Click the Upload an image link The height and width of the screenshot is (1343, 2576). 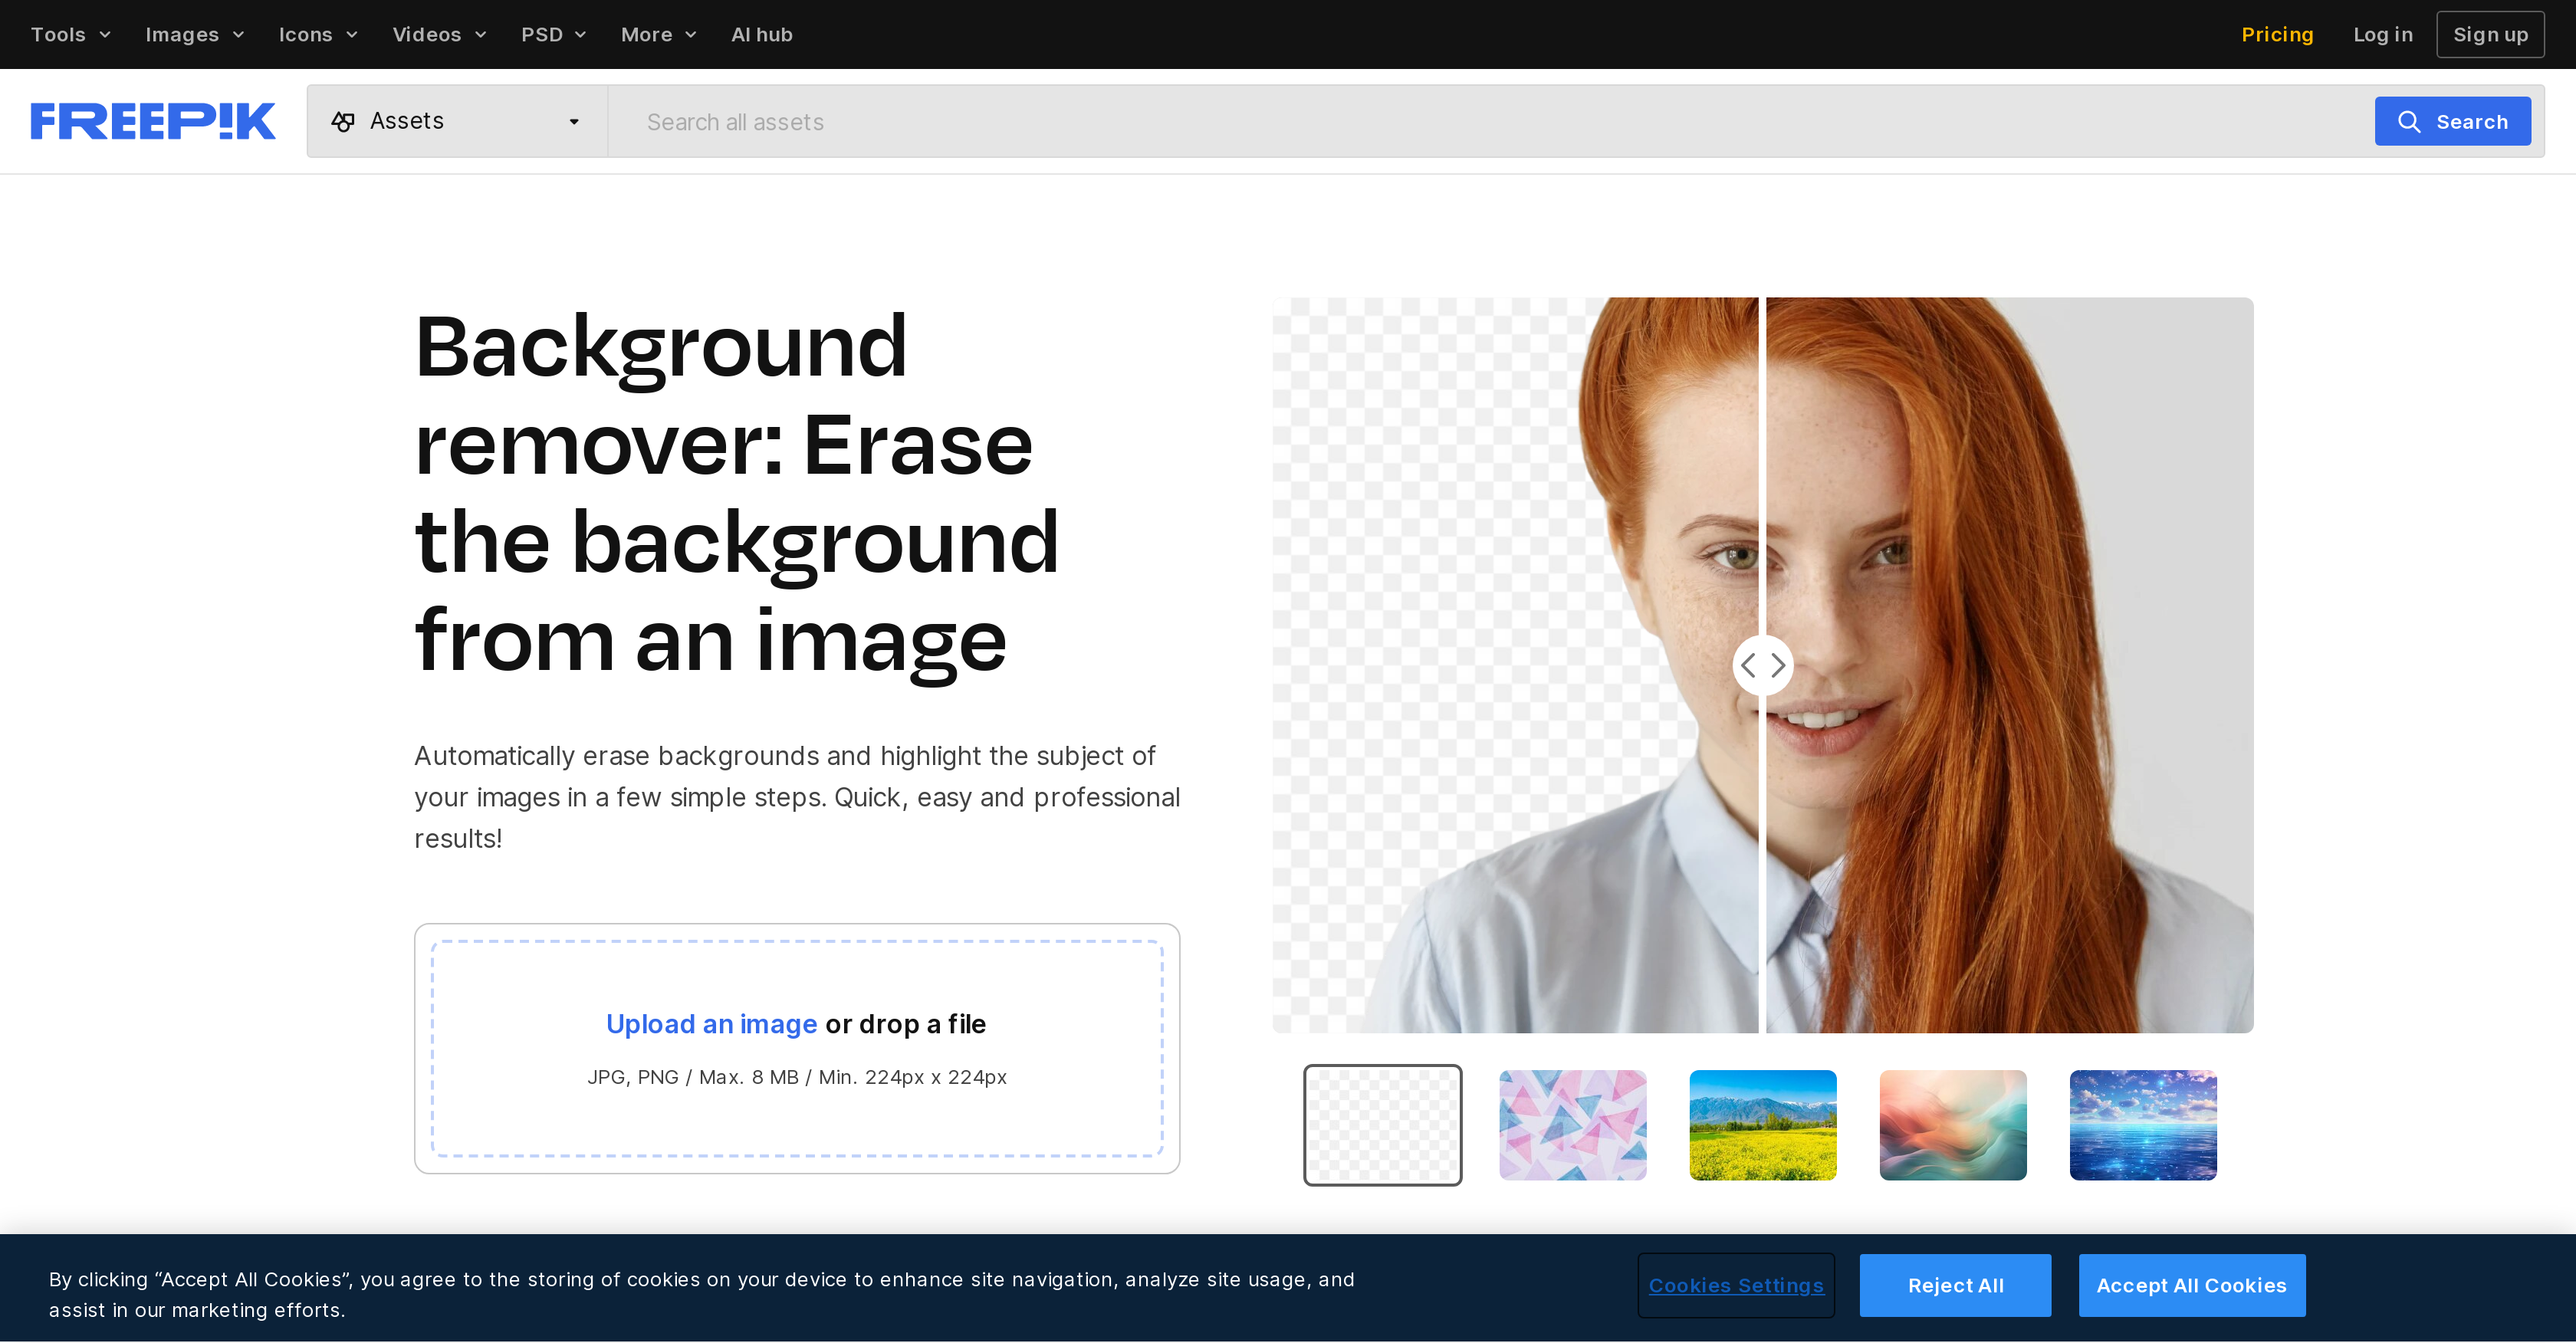(x=711, y=1024)
